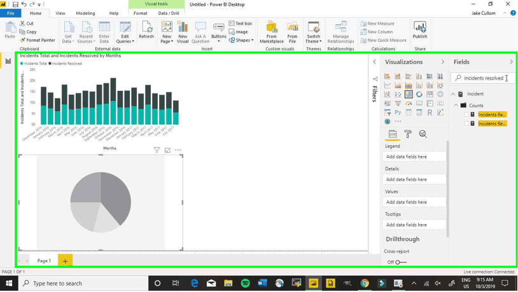518x292 pixels.
Task: Open the File menu
Action: [x=11, y=13]
